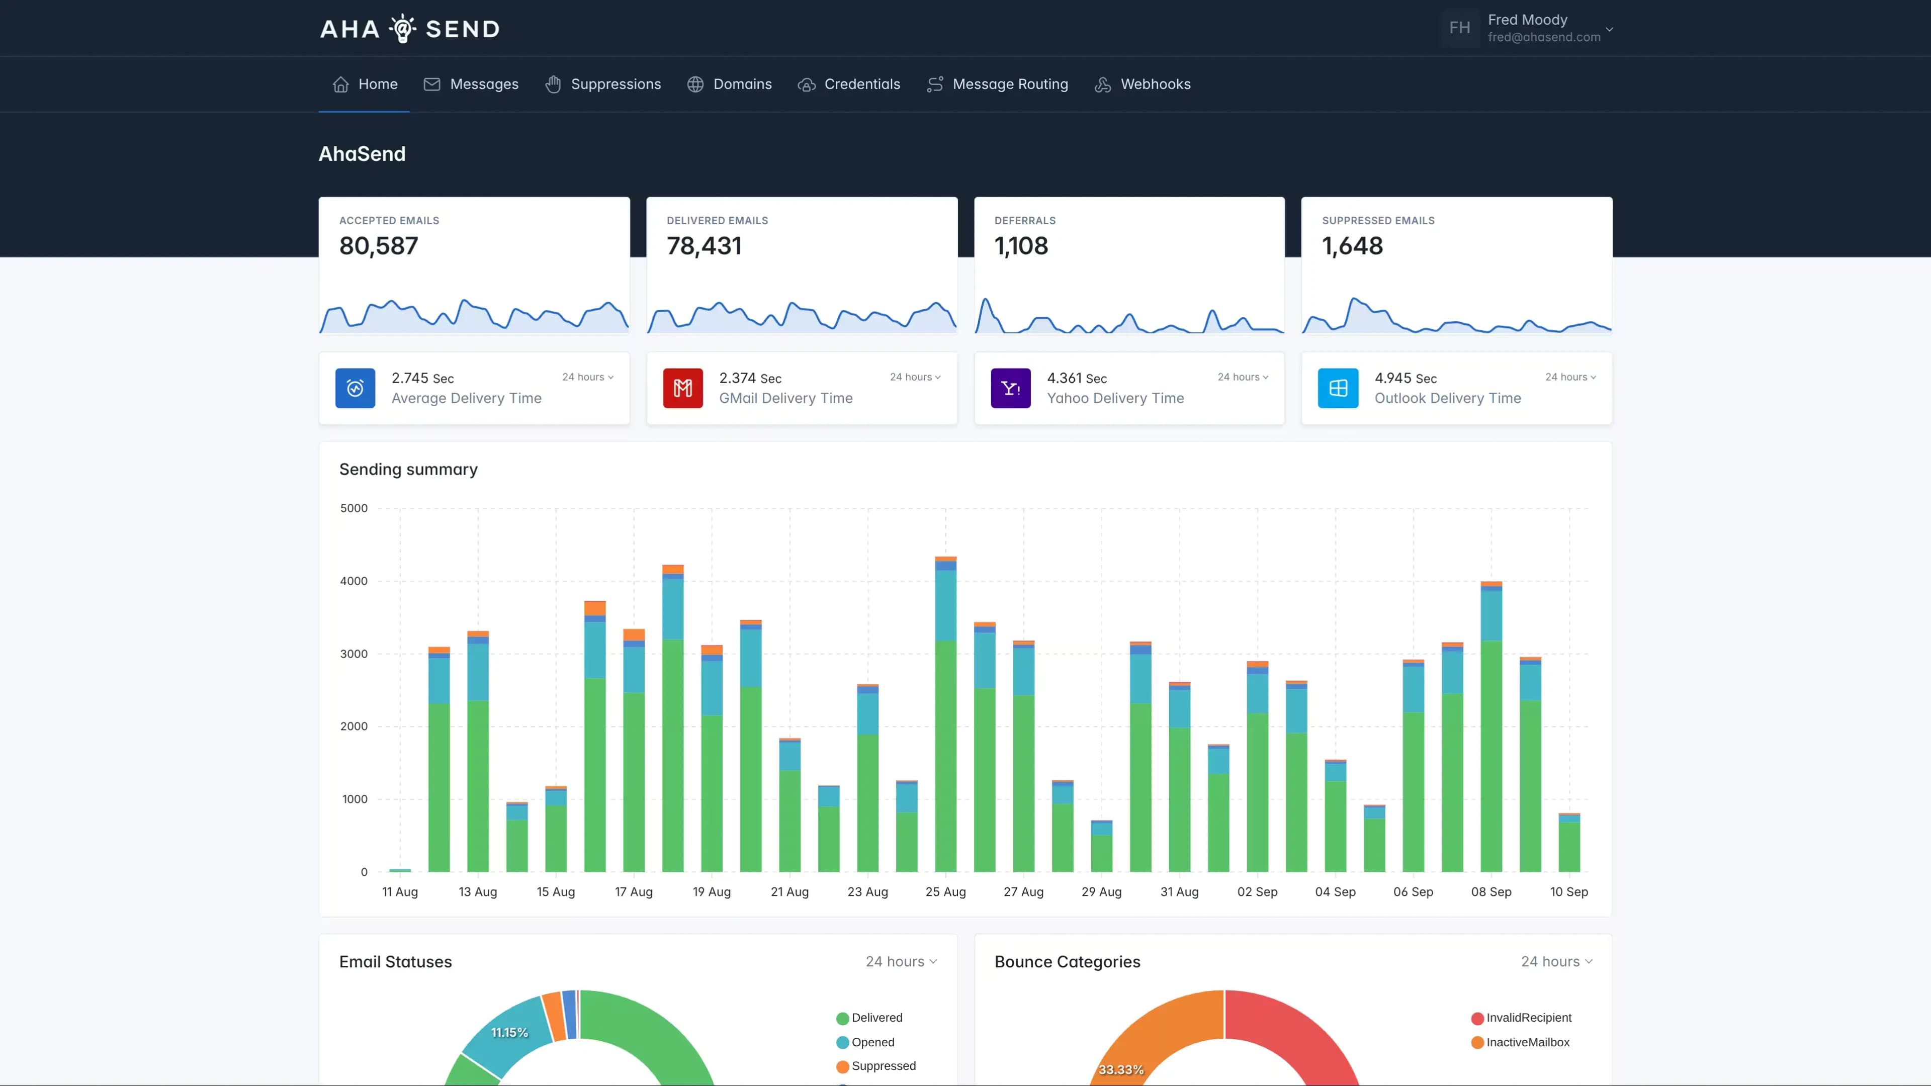The height and width of the screenshot is (1086, 1931).
Task: Click the GMail icon on delivery card
Action: (x=683, y=388)
